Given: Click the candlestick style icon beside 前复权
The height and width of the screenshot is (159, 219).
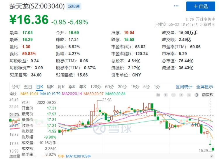Looking at the screenshot, I should click(x=197, y=95).
